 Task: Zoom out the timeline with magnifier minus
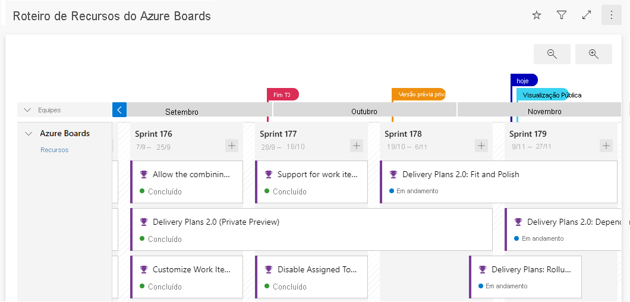click(552, 54)
